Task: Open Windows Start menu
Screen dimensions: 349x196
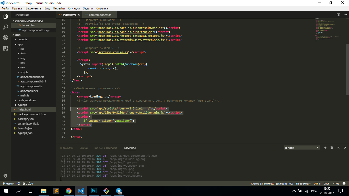Action: tap(6, 191)
